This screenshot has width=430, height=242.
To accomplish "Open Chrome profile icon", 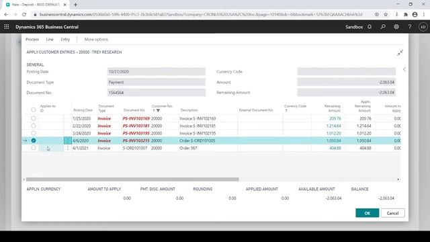I will coord(415,15).
